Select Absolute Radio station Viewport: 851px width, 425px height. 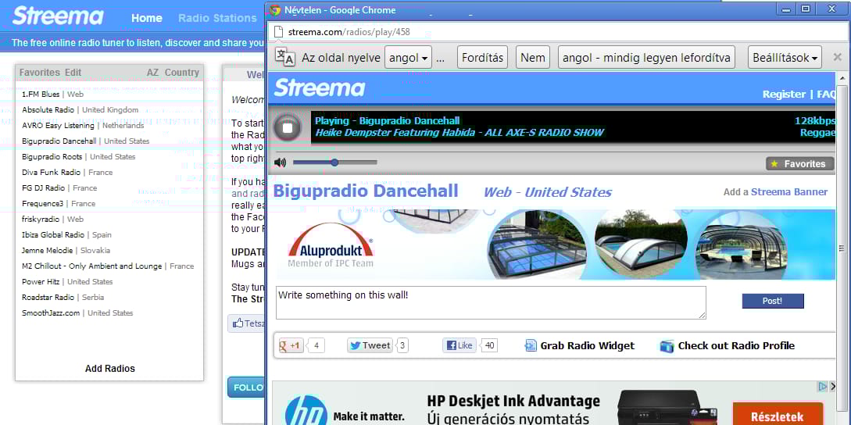[x=48, y=109]
